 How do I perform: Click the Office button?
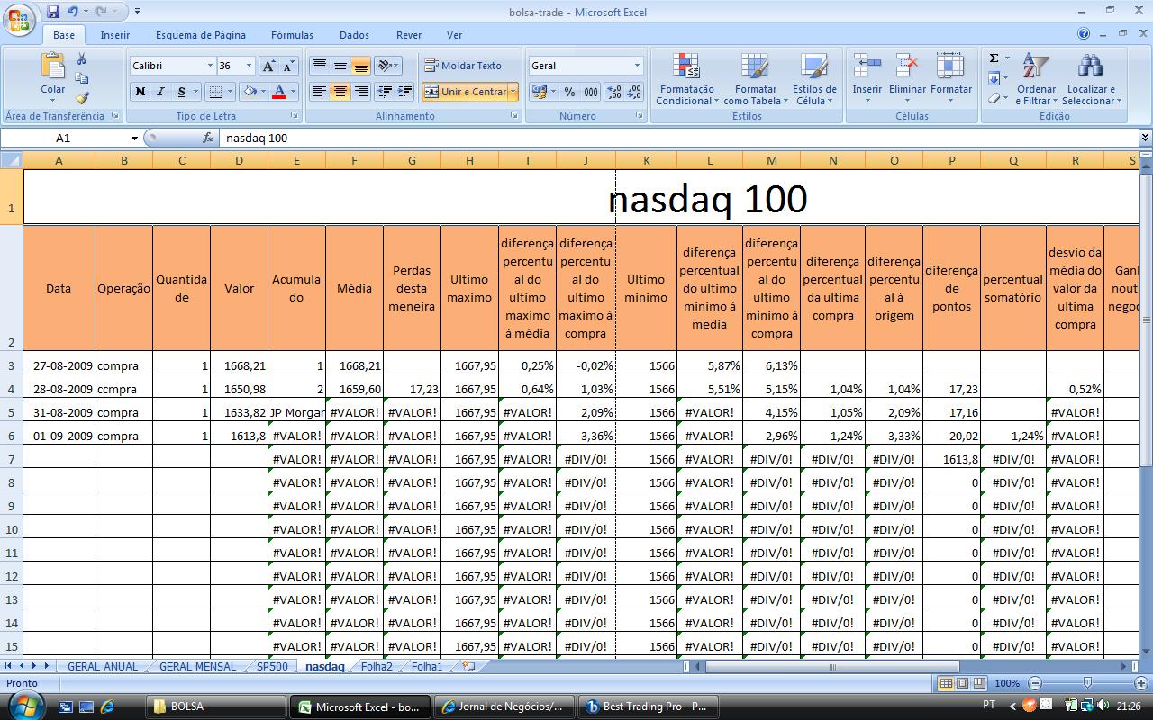[19, 19]
